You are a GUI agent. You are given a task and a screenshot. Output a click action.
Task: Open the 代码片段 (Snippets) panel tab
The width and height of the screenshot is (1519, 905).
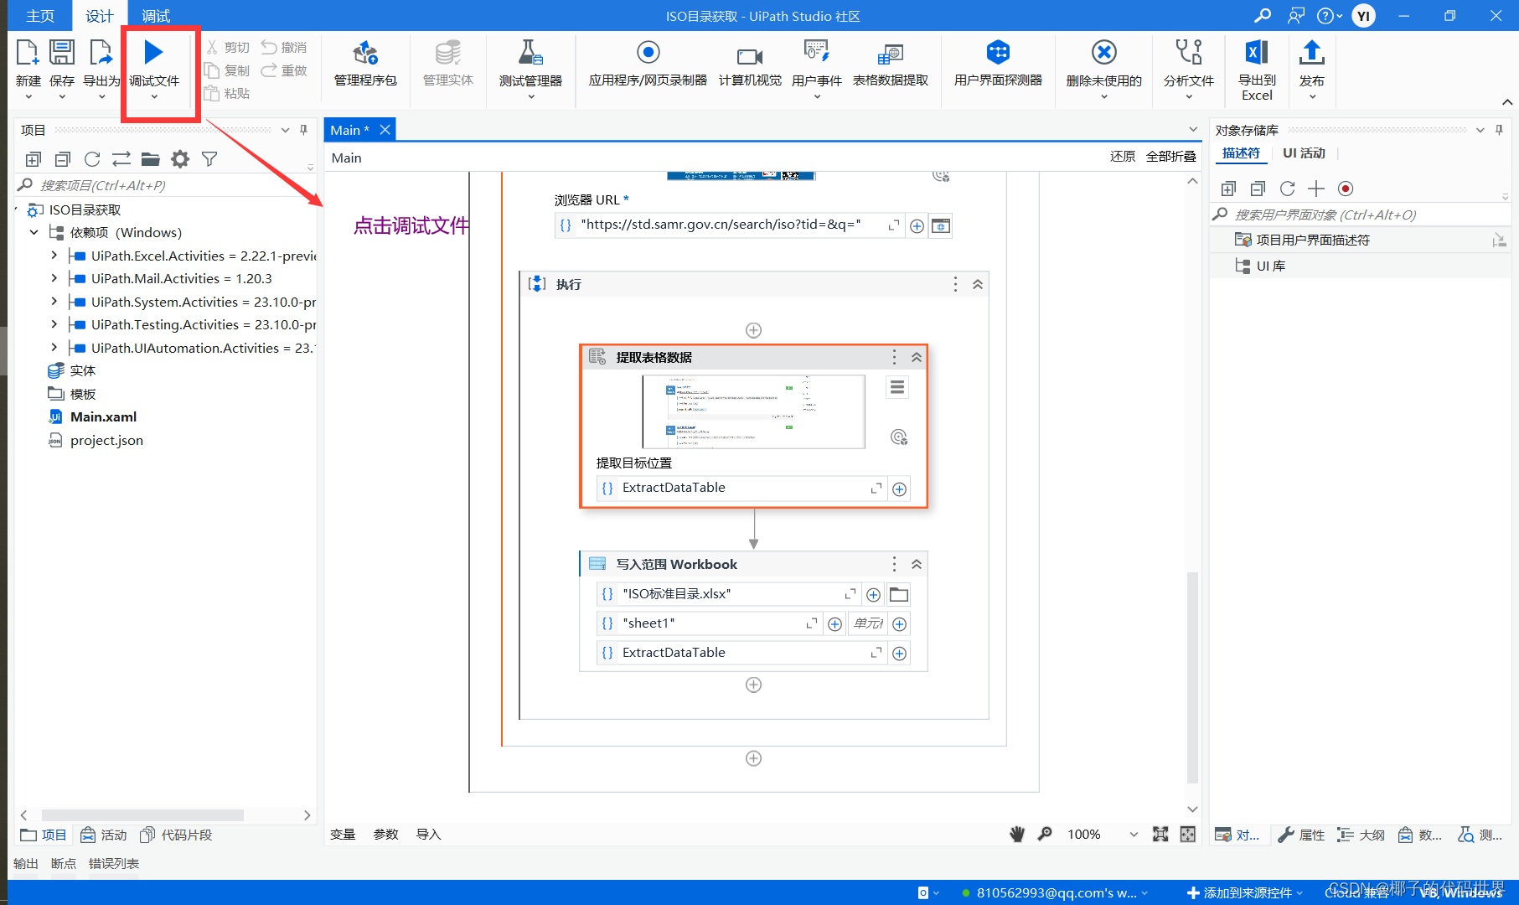176,835
